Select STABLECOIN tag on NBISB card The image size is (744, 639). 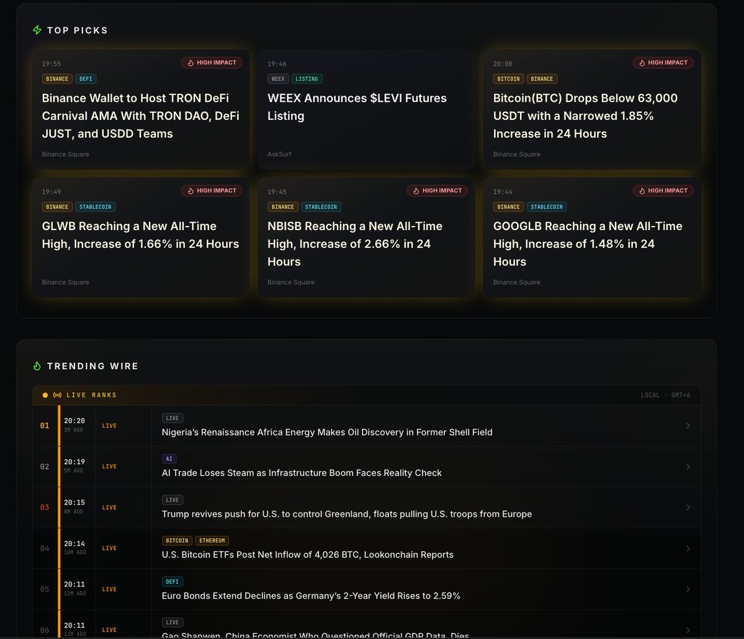[x=321, y=207]
